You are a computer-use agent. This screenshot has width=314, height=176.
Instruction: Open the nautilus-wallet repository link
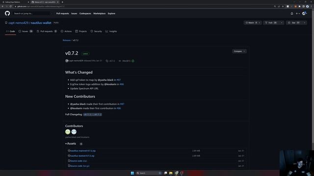[41, 23]
